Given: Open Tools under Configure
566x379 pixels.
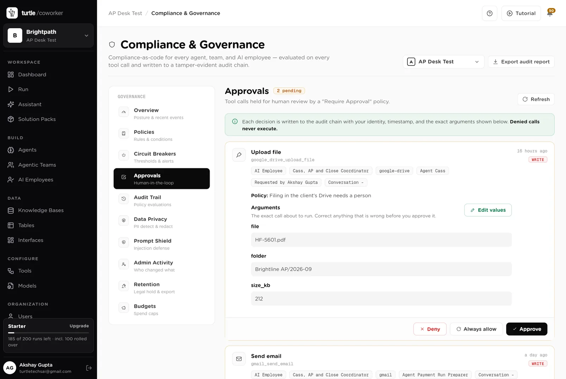Looking at the screenshot, I should [x=25, y=271].
